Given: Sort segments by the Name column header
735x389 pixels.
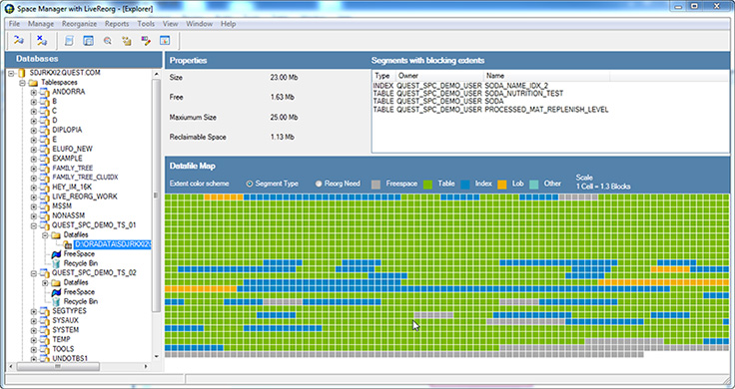Looking at the screenshot, I should point(546,76).
